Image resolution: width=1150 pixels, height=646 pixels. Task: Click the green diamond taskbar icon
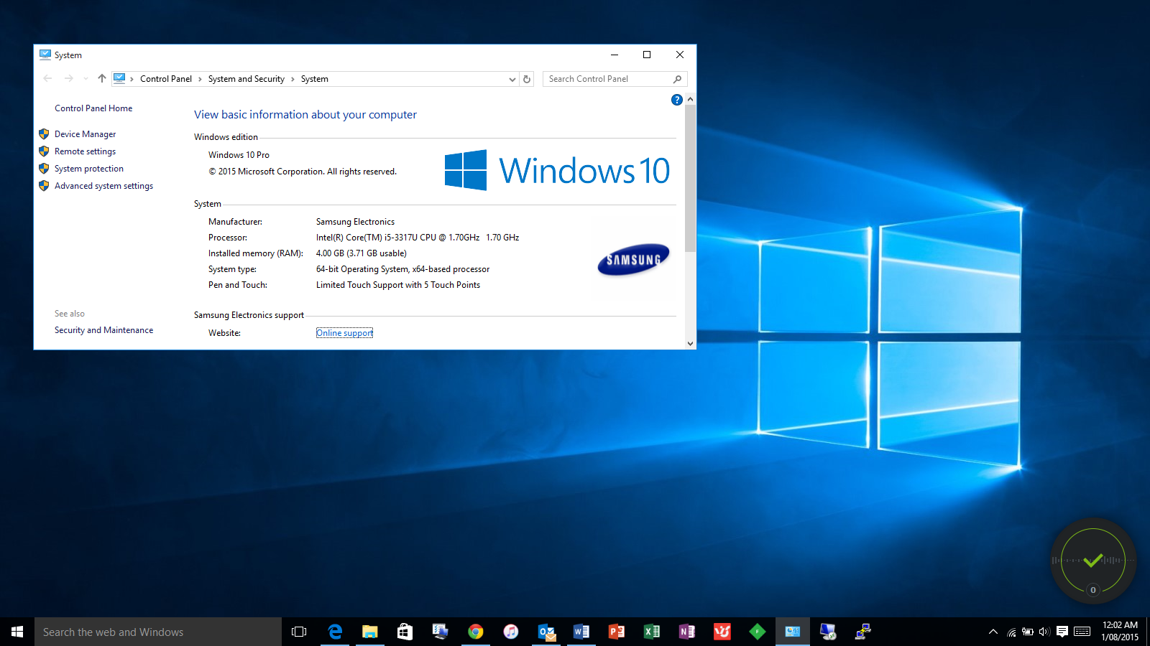[757, 632]
